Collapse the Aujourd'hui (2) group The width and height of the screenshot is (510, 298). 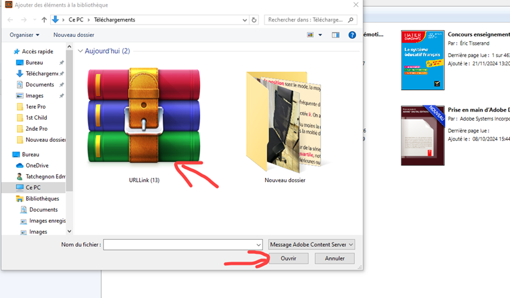[x=81, y=51]
